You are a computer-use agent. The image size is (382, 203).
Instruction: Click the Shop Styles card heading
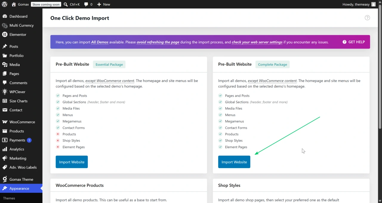pos(229,185)
